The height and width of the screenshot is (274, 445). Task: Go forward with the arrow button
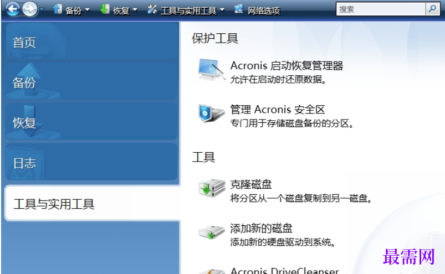[x=30, y=9]
